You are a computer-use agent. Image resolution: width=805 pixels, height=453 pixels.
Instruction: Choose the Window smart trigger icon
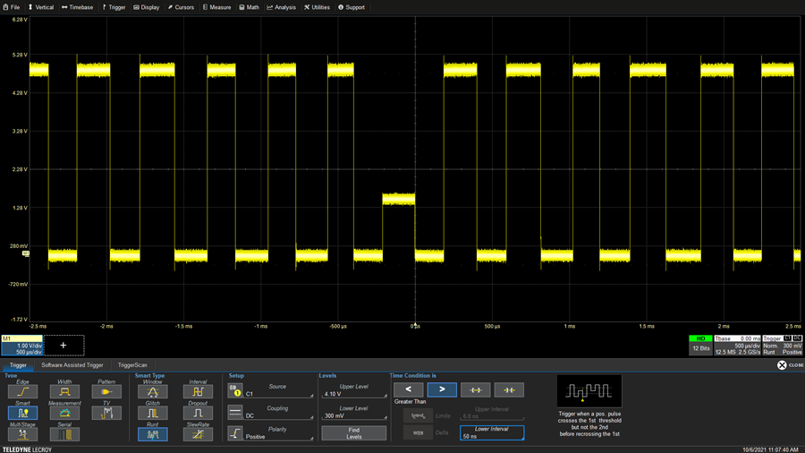pyautogui.click(x=152, y=391)
